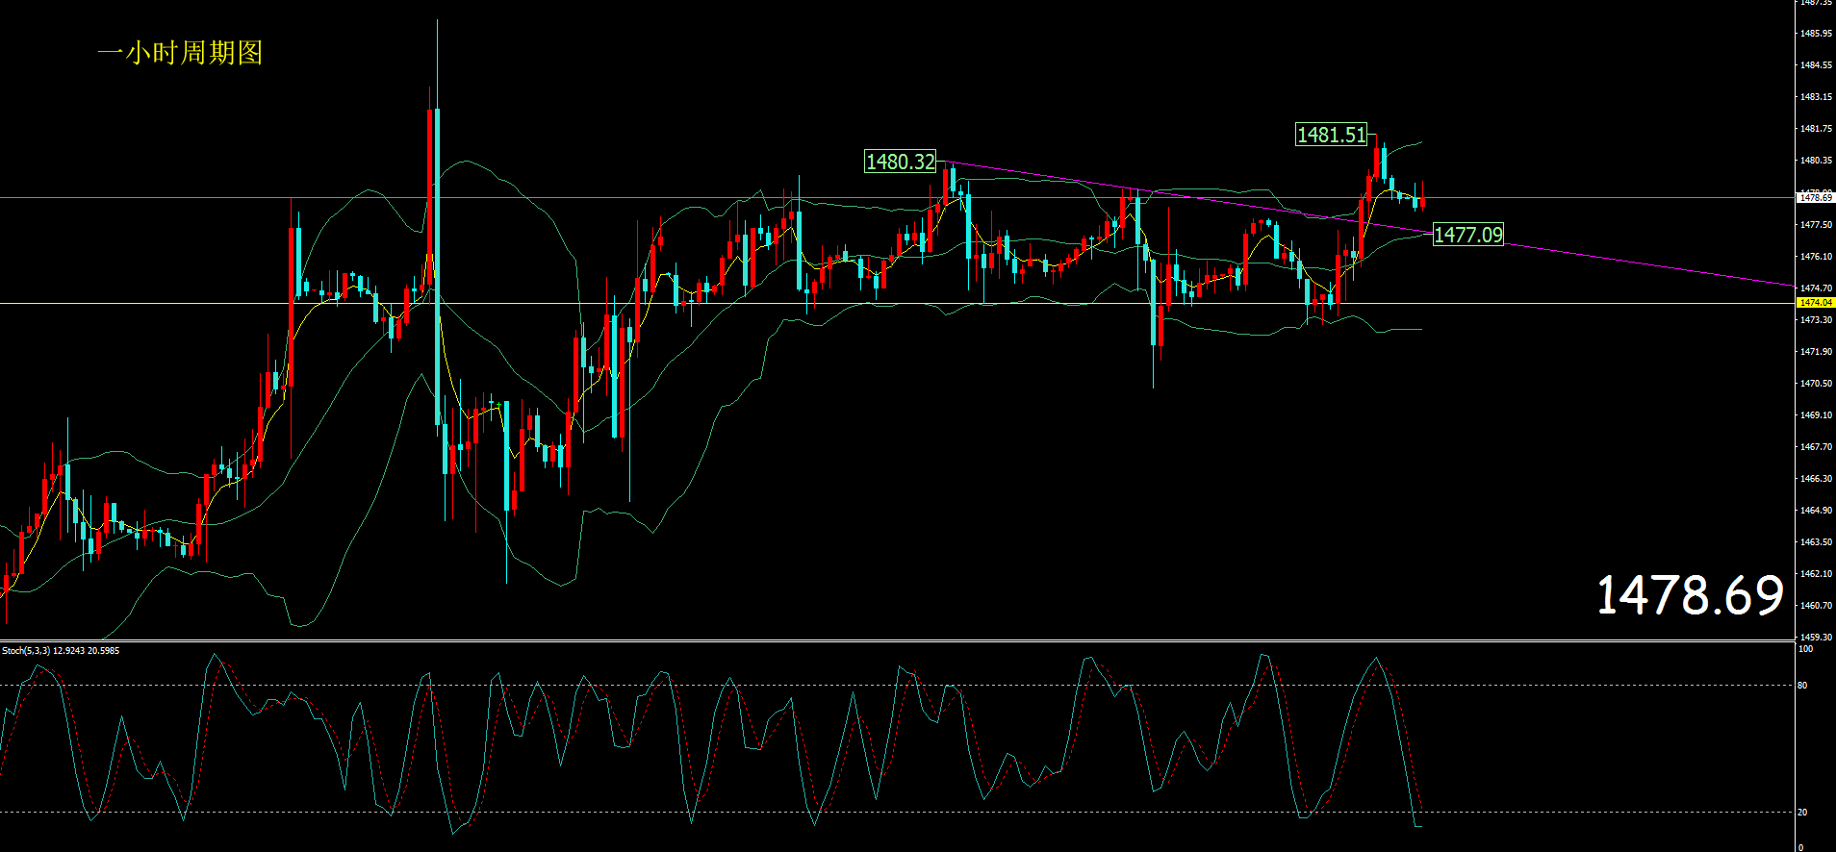Click axis price label 1476.10
The height and width of the screenshot is (852, 1836).
[1816, 257]
